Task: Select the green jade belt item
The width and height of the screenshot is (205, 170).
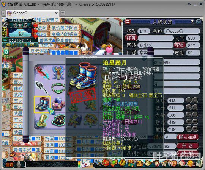Action: point(58,88)
